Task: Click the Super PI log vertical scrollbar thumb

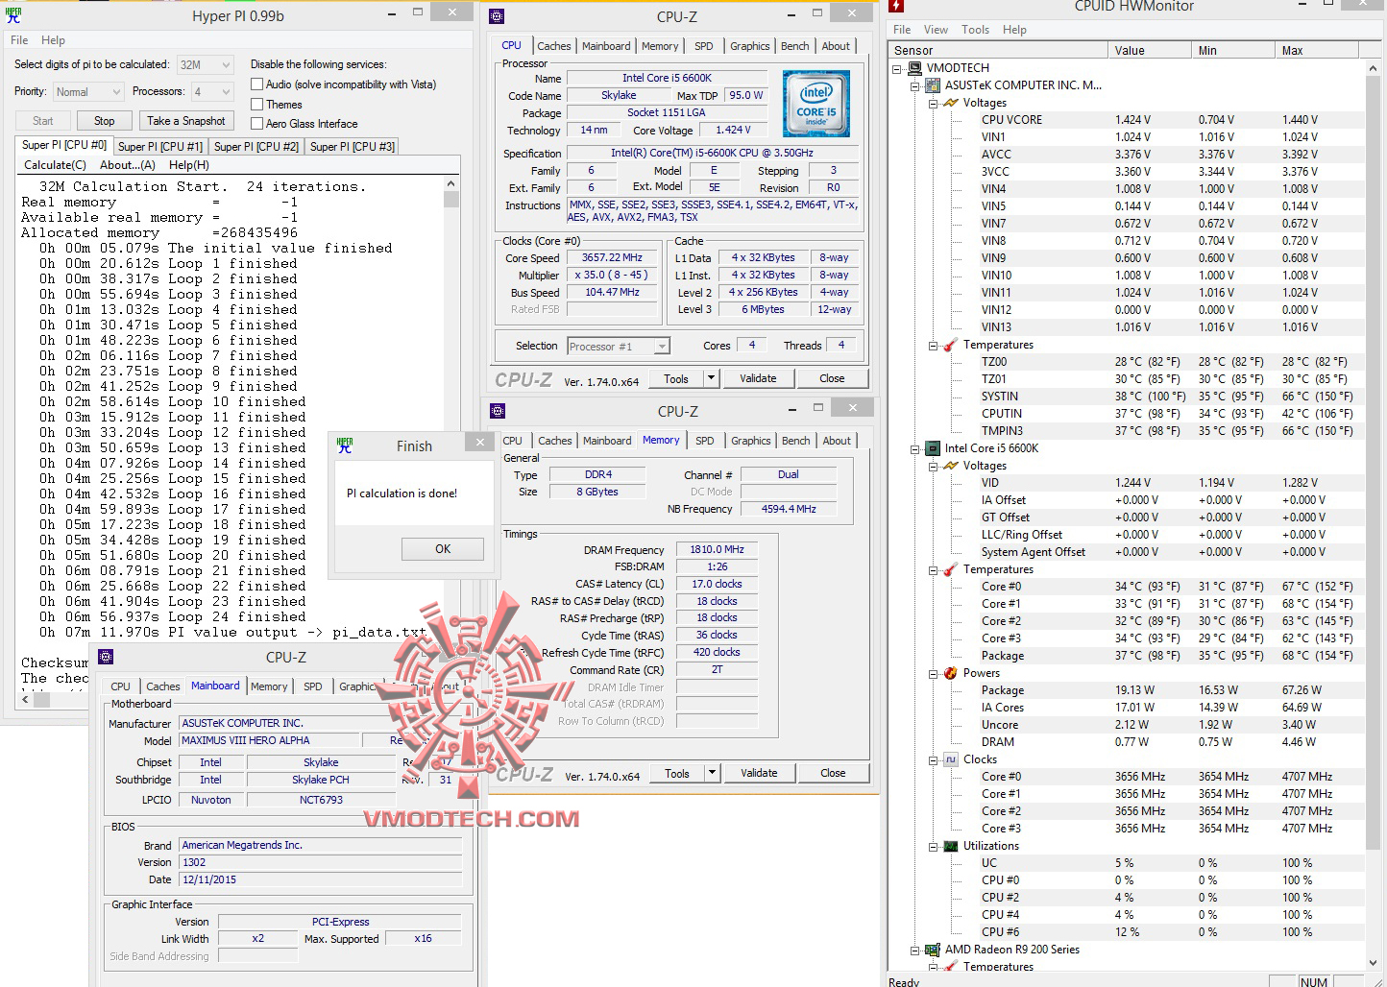Action: coord(451,199)
